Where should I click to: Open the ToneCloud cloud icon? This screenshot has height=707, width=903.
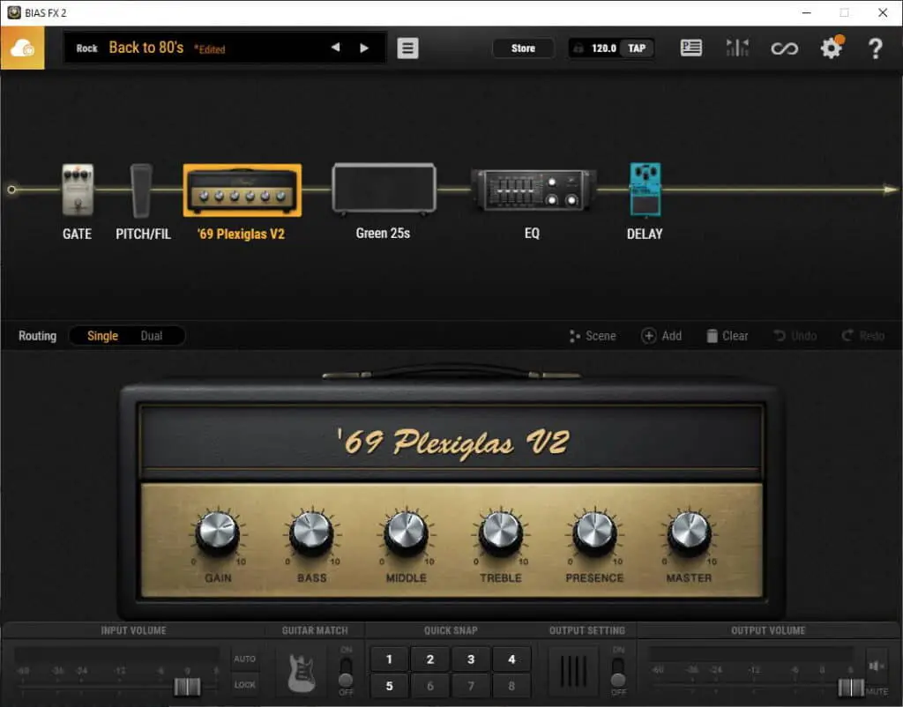click(22, 48)
